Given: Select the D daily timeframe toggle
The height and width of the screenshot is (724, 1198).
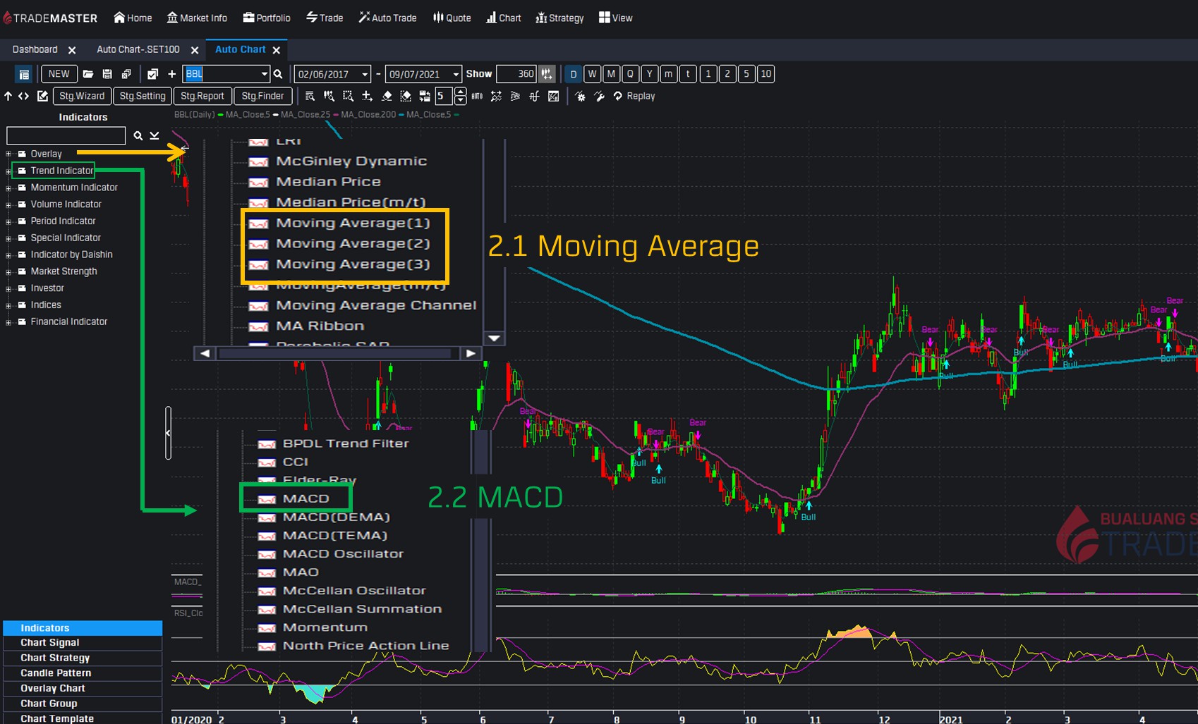Looking at the screenshot, I should (x=574, y=74).
